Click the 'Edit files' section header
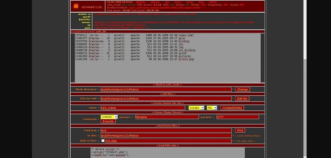 pos(168,94)
